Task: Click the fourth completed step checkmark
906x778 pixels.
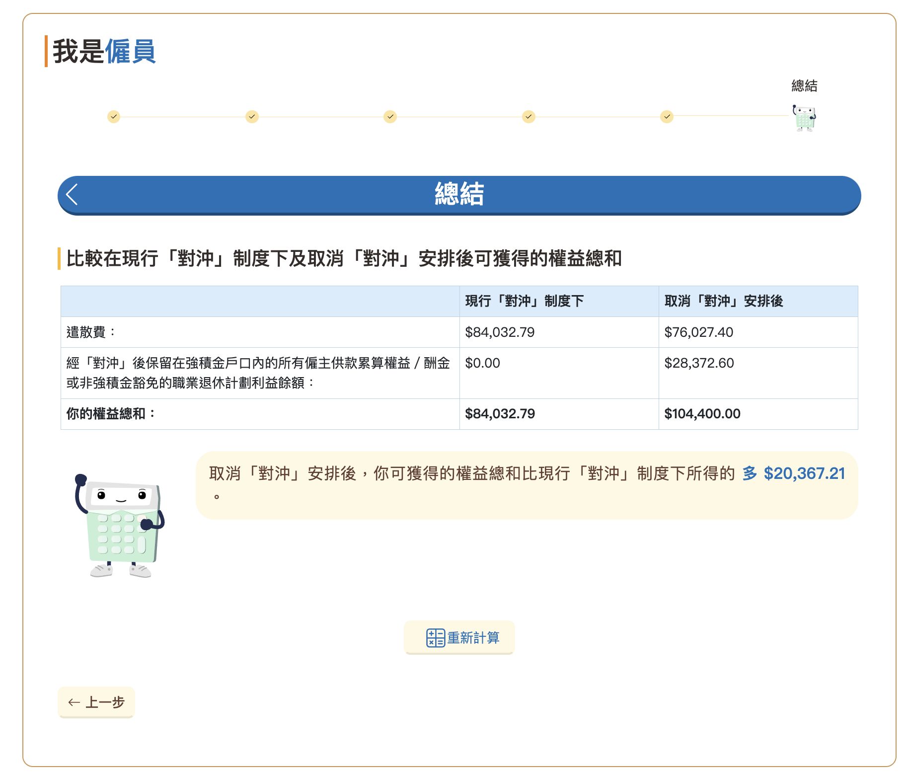Action: [528, 117]
